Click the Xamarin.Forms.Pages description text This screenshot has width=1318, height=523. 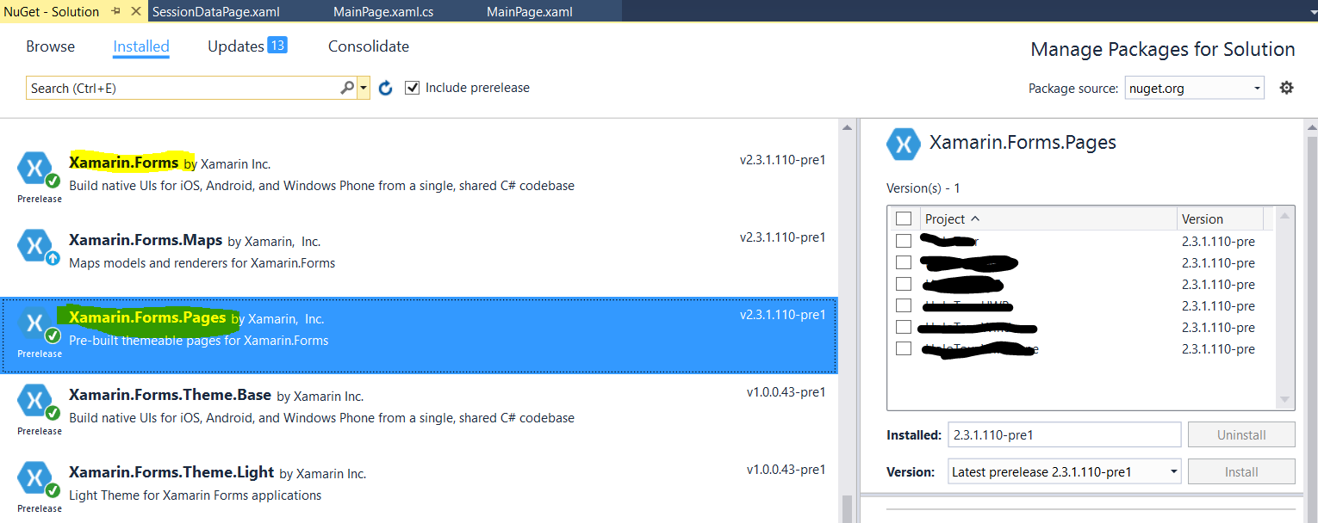pyautogui.click(x=198, y=341)
